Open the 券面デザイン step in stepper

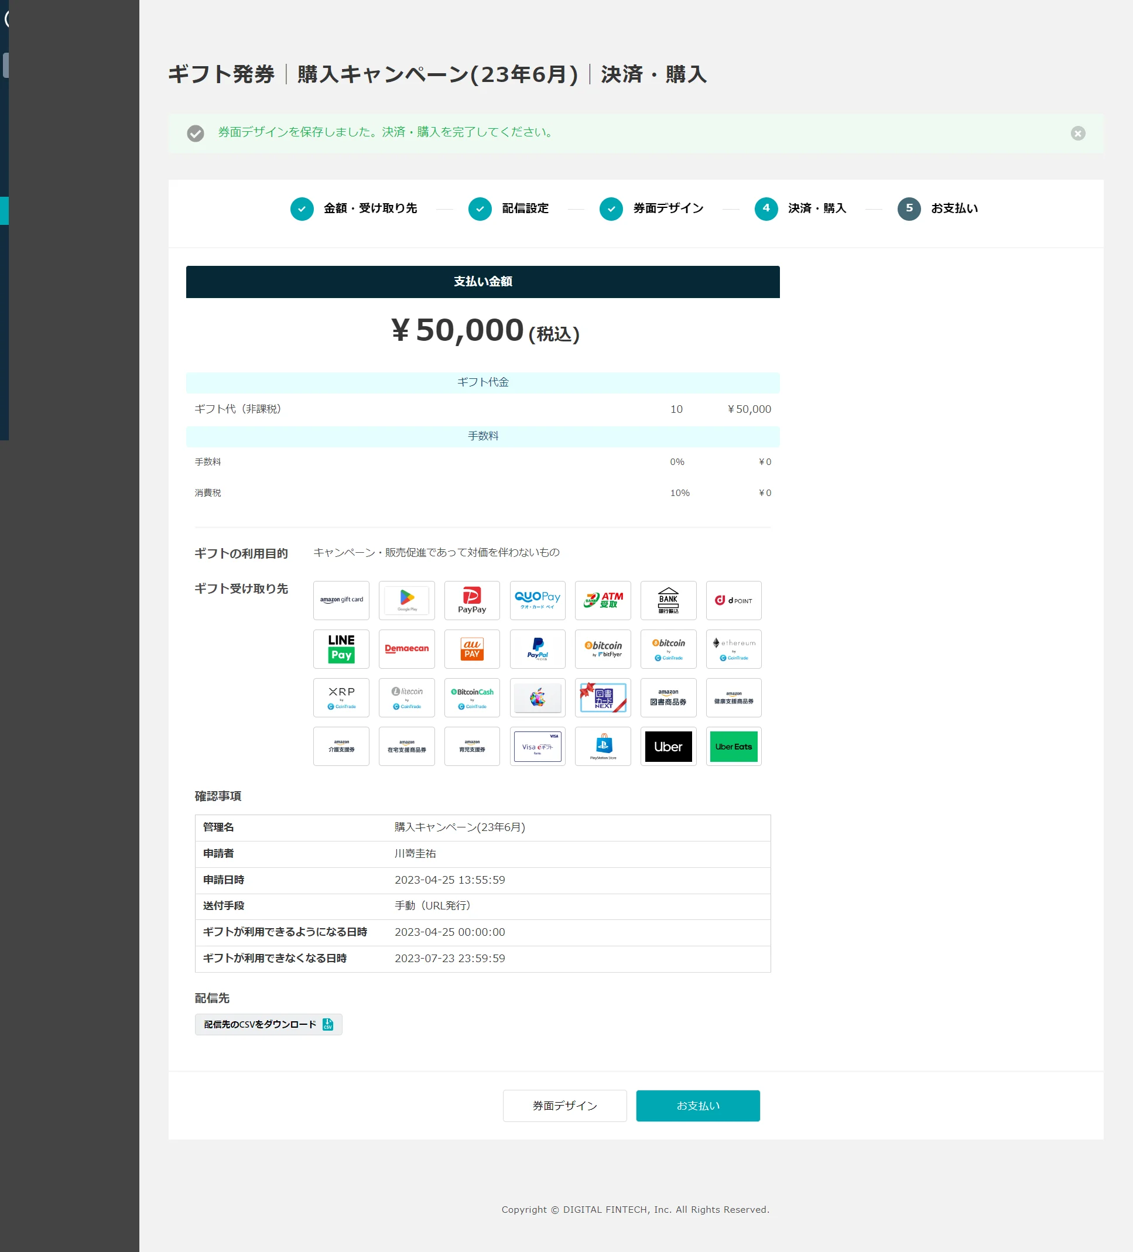pos(651,208)
